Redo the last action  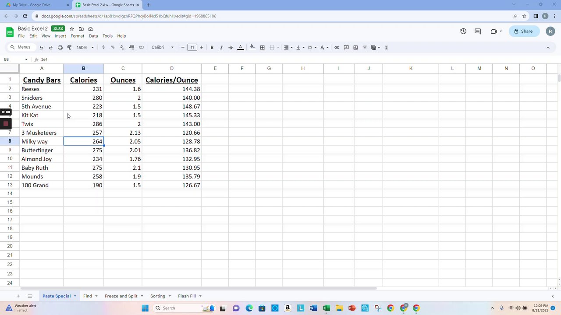coord(50,47)
